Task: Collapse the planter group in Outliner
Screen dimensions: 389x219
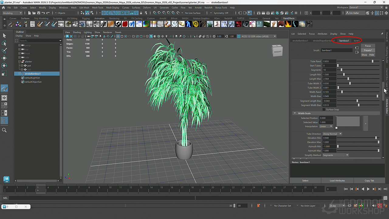Action: click(19, 61)
